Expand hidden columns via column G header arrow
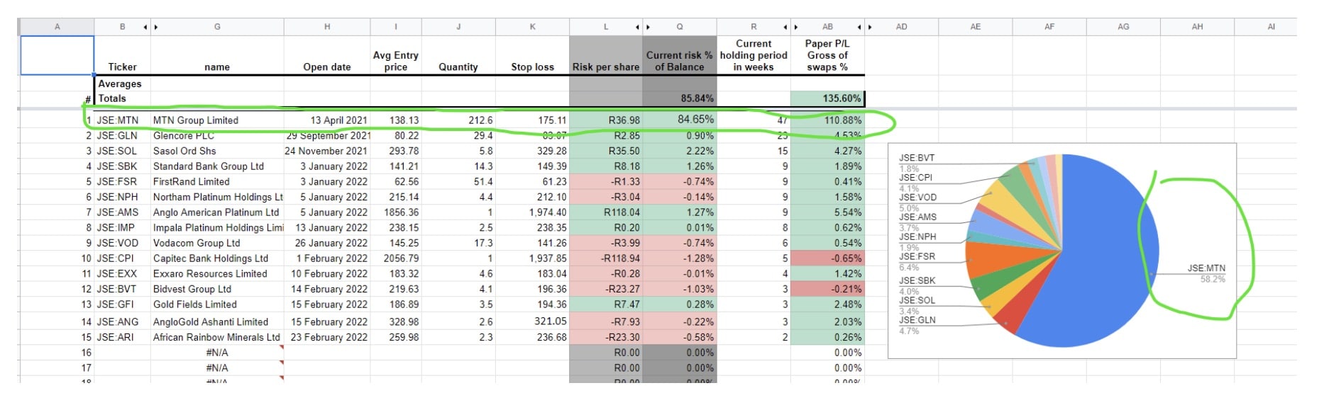1324x405 pixels. [156, 27]
